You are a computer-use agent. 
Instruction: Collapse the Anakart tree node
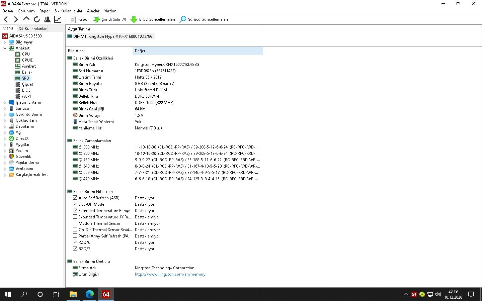[5, 48]
